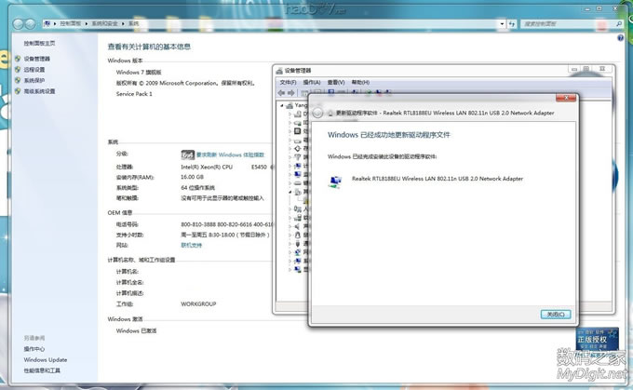Click 控制面板主页 in the sidebar
Image resolution: width=633 pixels, height=390 pixels.
[x=38, y=43]
